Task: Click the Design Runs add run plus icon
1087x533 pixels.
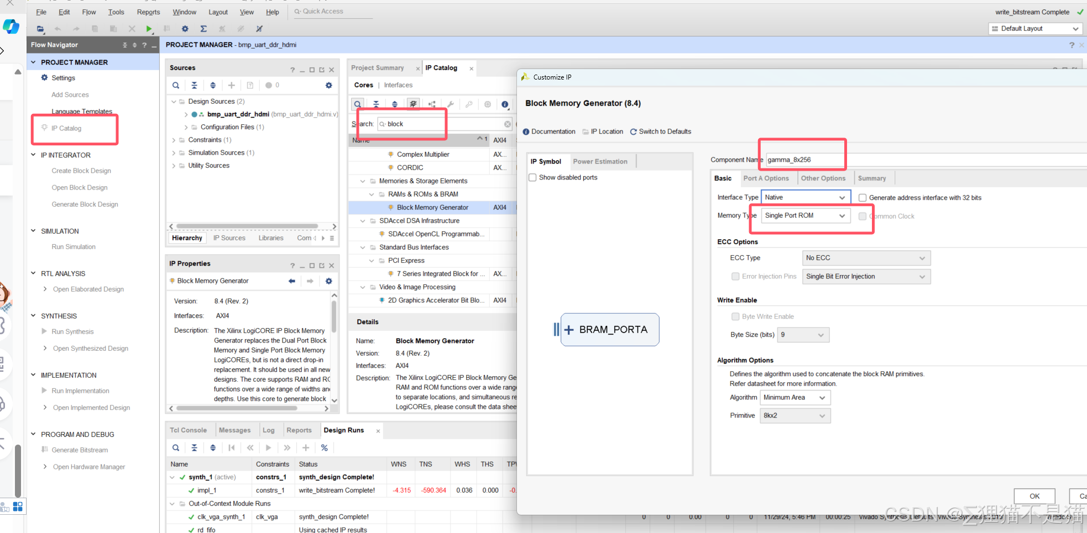Action: coord(306,447)
